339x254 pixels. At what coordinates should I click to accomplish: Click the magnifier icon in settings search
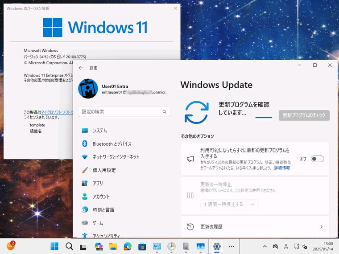point(165,112)
